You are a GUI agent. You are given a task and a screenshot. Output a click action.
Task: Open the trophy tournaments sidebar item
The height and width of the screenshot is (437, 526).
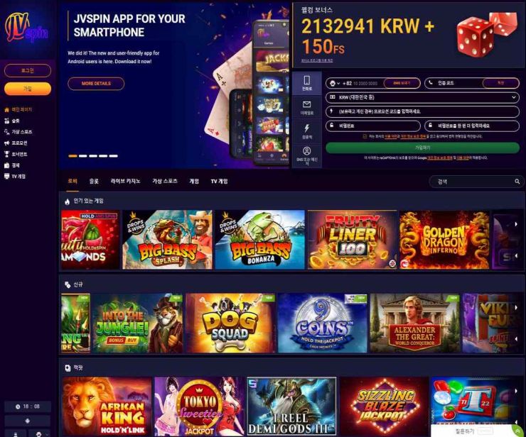[16, 154]
